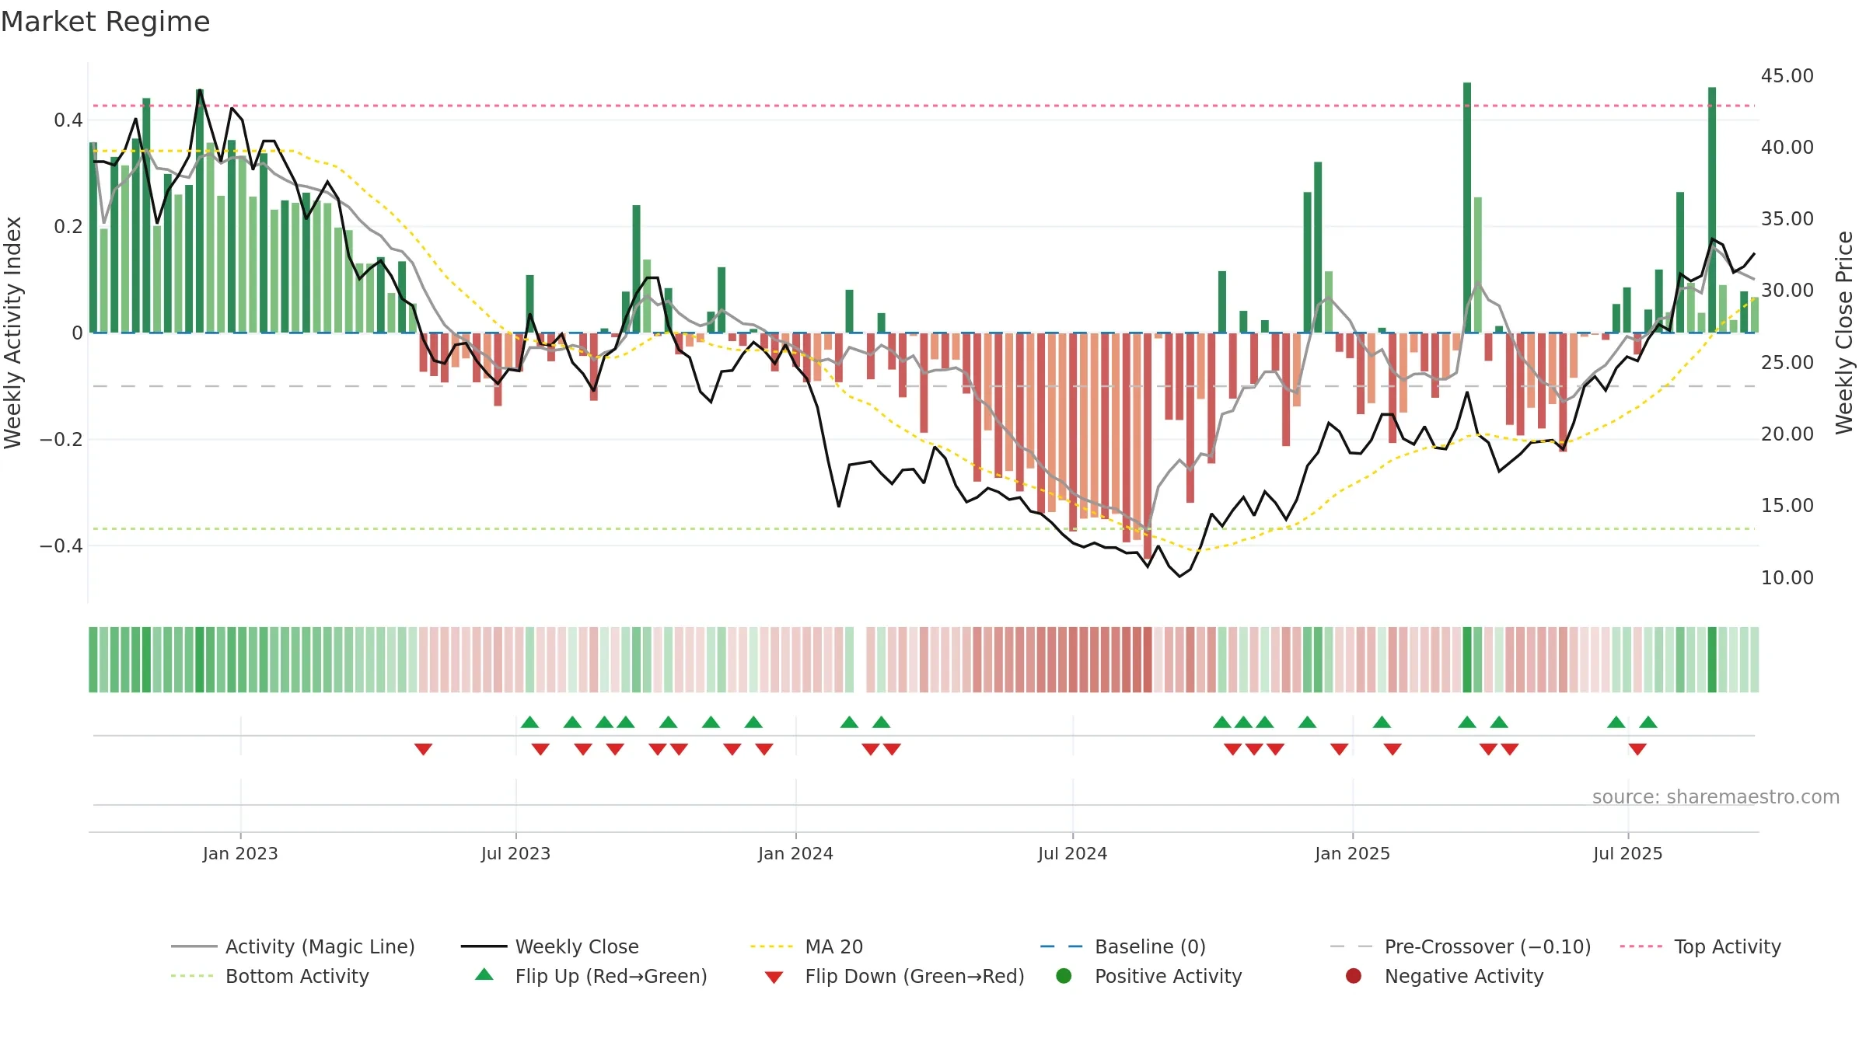Click the −0.4 activity axis tick
Screen dimensions: 1866x1049
(x=61, y=545)
